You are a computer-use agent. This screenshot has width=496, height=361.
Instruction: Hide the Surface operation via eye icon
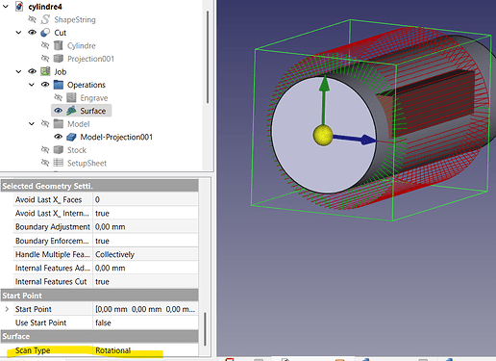(58, 111)
